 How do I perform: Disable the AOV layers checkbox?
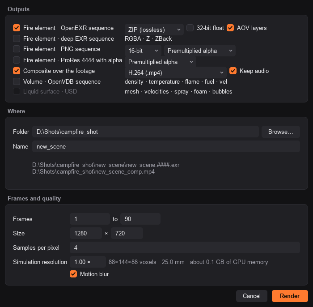point(230,28)
